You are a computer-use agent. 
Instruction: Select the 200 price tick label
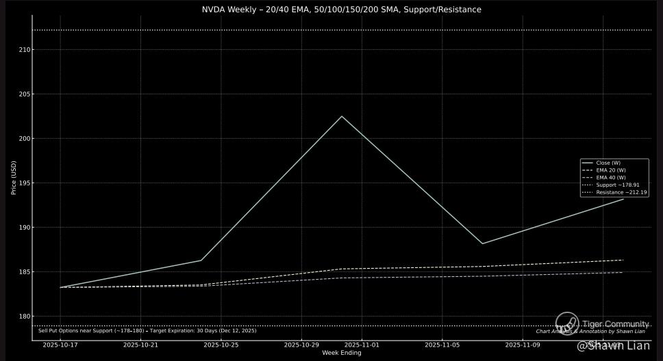pyautogui.click(x=25, y=139)
